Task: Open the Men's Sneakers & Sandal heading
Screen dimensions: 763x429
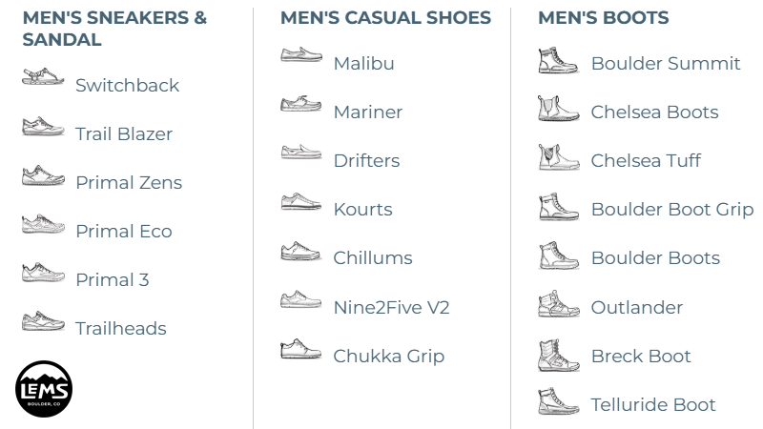Action: [x=114, y=29]
